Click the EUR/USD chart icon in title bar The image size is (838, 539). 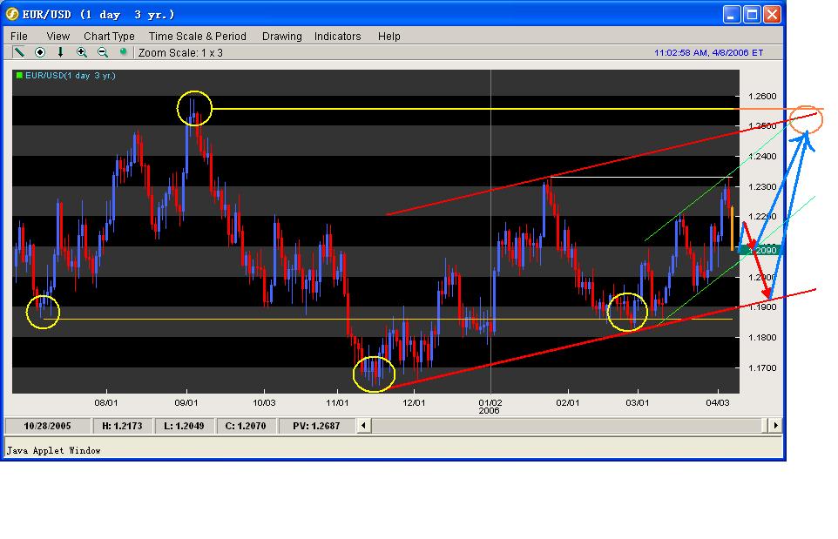coord(10,12)
